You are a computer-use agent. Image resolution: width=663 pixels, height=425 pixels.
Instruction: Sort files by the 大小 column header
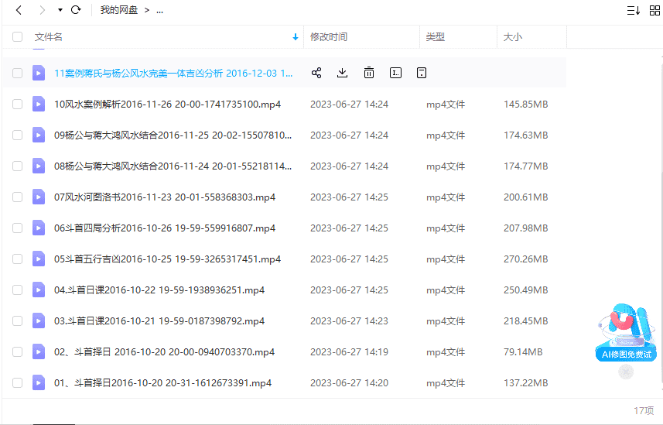pyautogui.click(x=513, y=36)
